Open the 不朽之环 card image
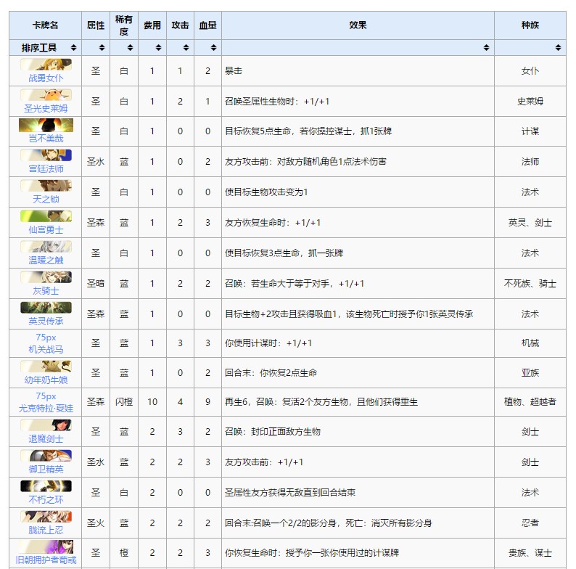576x569 pixels. click(x=46, y=486)
